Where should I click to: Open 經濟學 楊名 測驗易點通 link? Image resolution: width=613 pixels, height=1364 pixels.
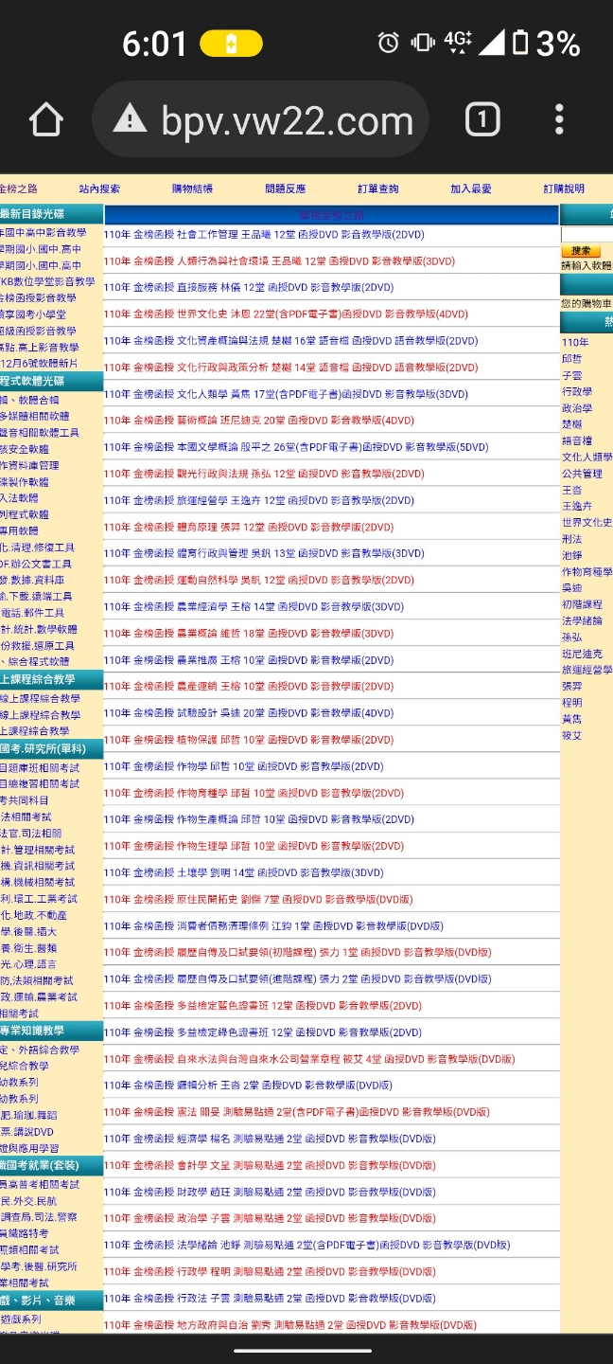[270, 1139]
